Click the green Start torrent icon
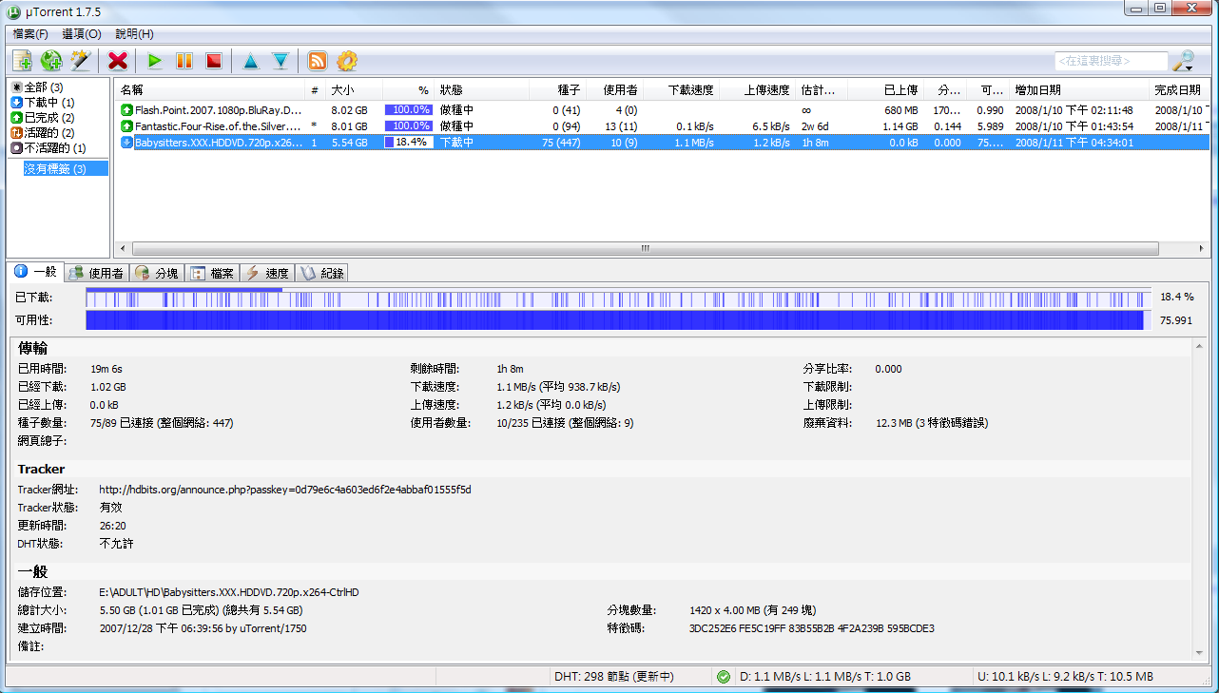The height and width of the screenshot is (693, 1219). (155, 61)
